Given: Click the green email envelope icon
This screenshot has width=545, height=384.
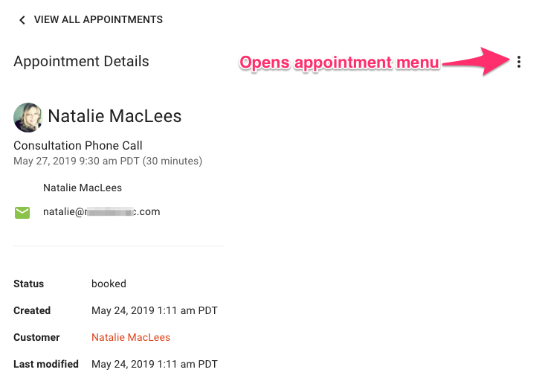Looking at the screenshot, I should pyautogui.click(x=22, y=213).
